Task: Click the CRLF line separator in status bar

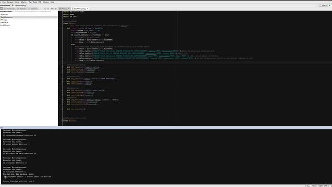Action: tap(321, 186)
